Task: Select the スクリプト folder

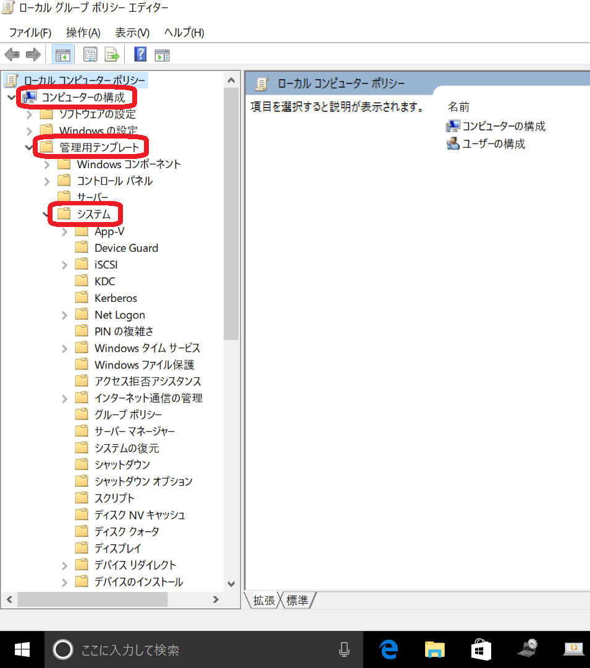Action: click(x=114, y=498)
